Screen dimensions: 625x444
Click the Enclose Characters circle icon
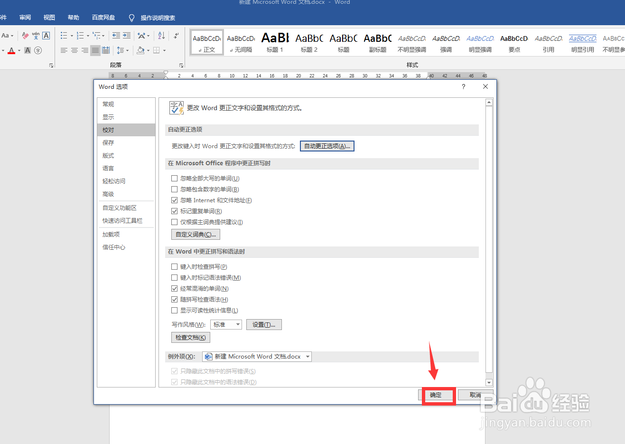[38, 50]
